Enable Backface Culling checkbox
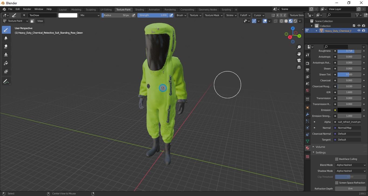Screen dimensions: 368x196 [x=337, y=159]
